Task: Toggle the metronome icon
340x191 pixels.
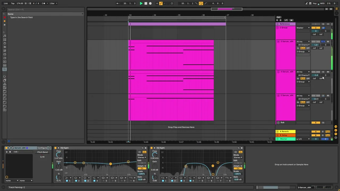Action: pos(43,3)
